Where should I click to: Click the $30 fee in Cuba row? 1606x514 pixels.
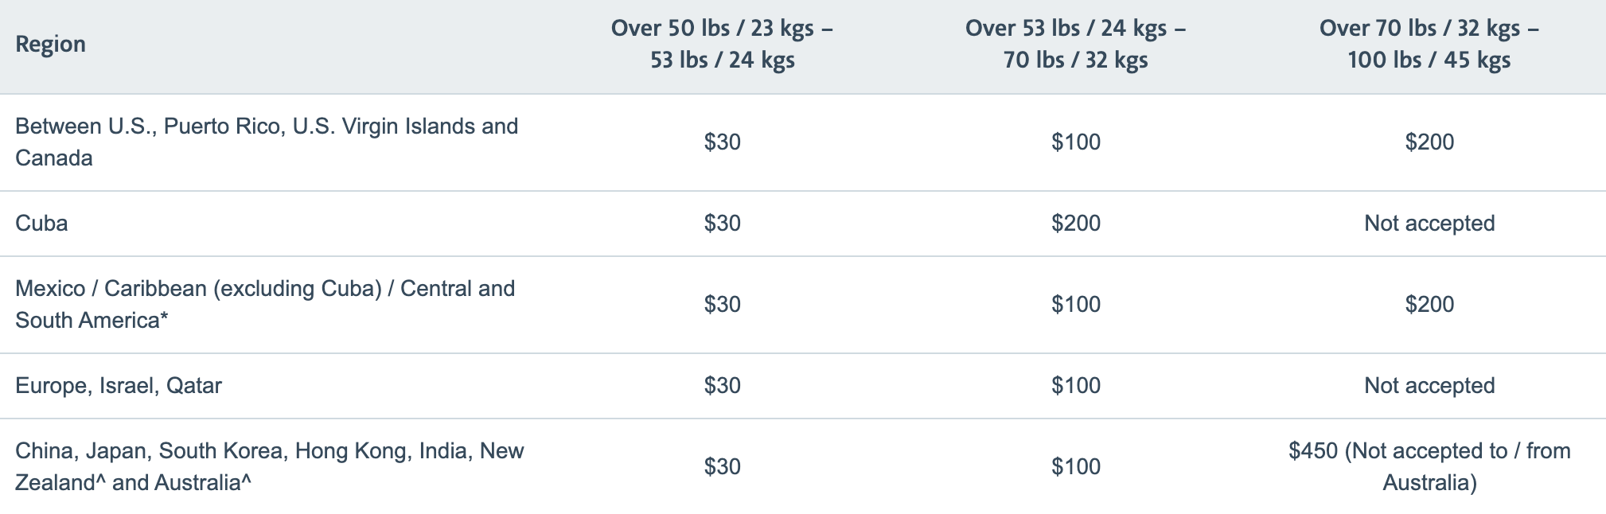coord(722,224)
